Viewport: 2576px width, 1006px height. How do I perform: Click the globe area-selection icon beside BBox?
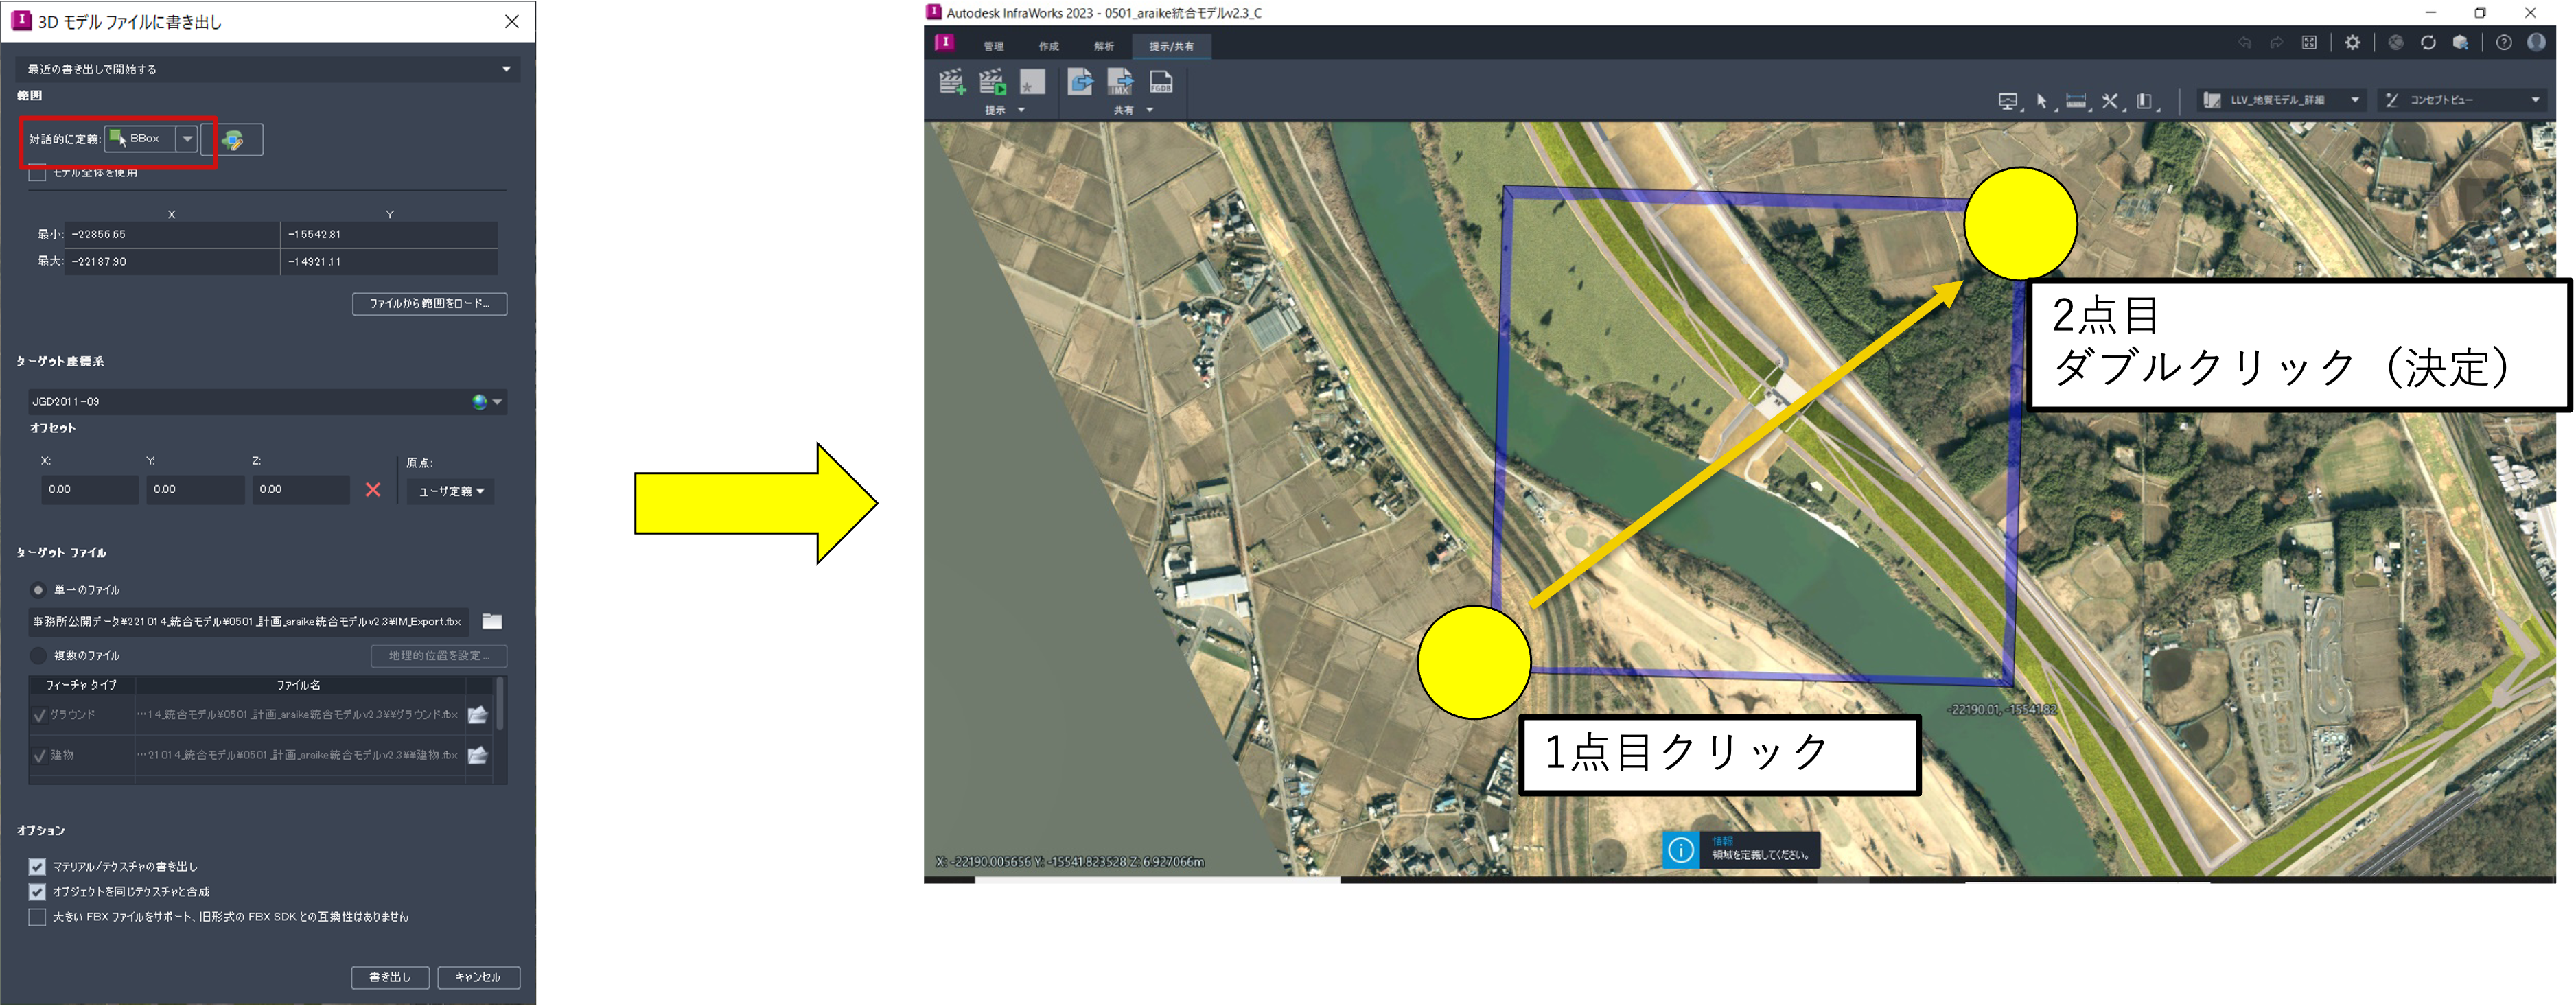[x=233, y=140]
